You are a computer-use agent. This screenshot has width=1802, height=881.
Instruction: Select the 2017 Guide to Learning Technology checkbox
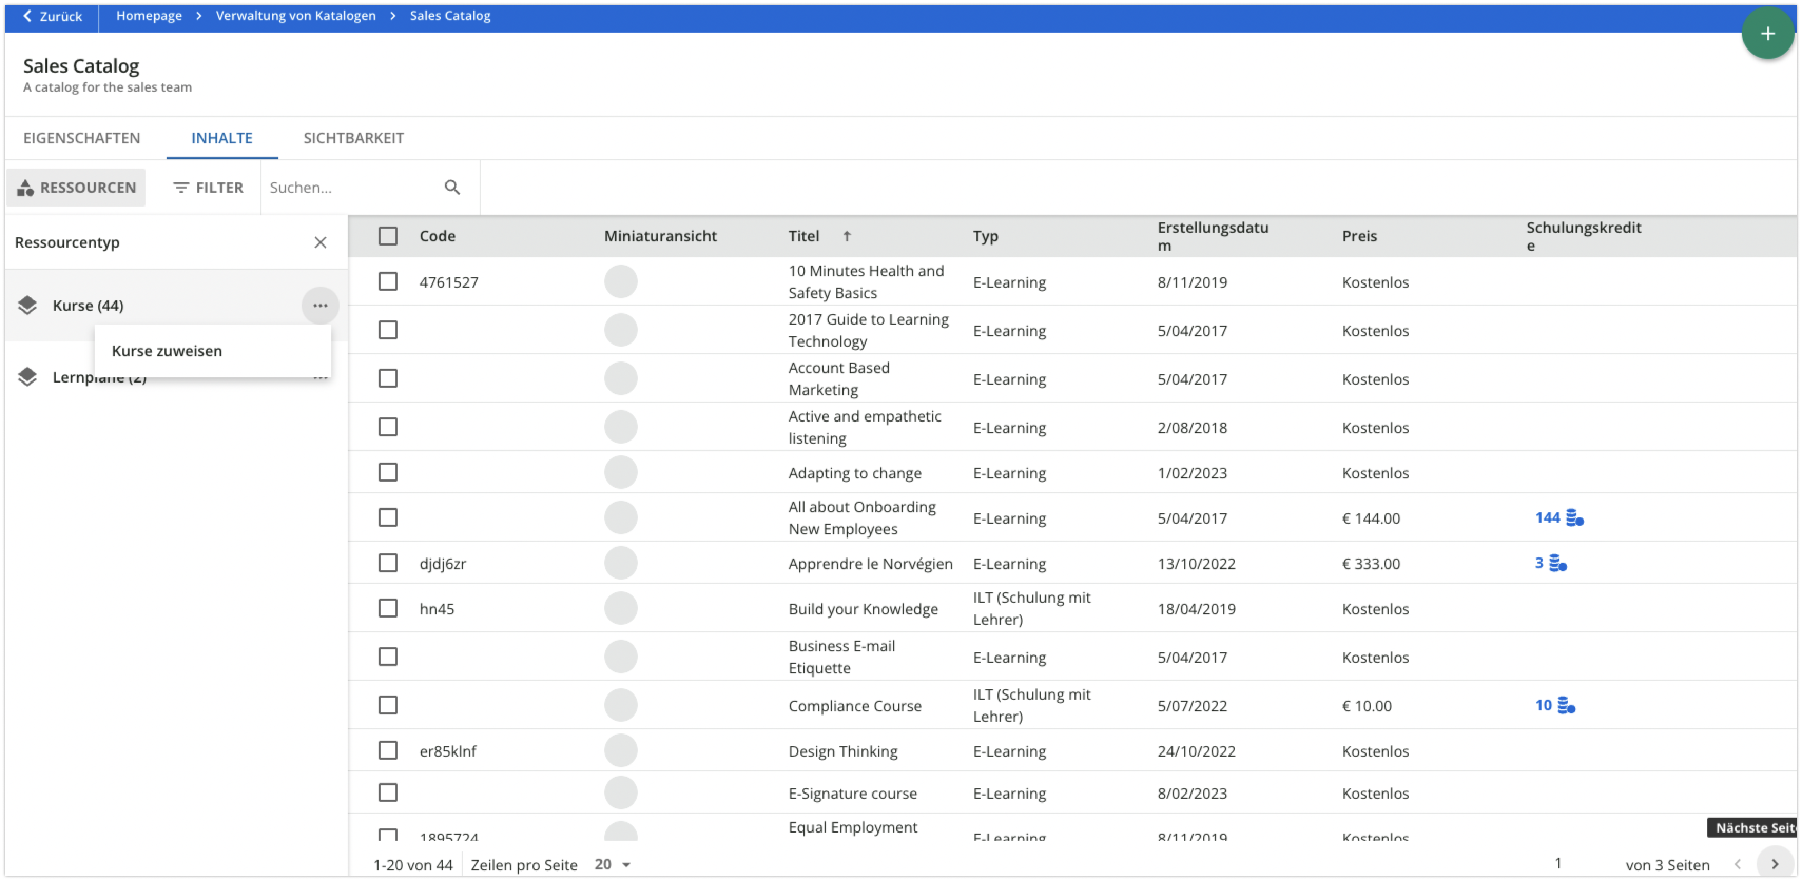[387, 330]
